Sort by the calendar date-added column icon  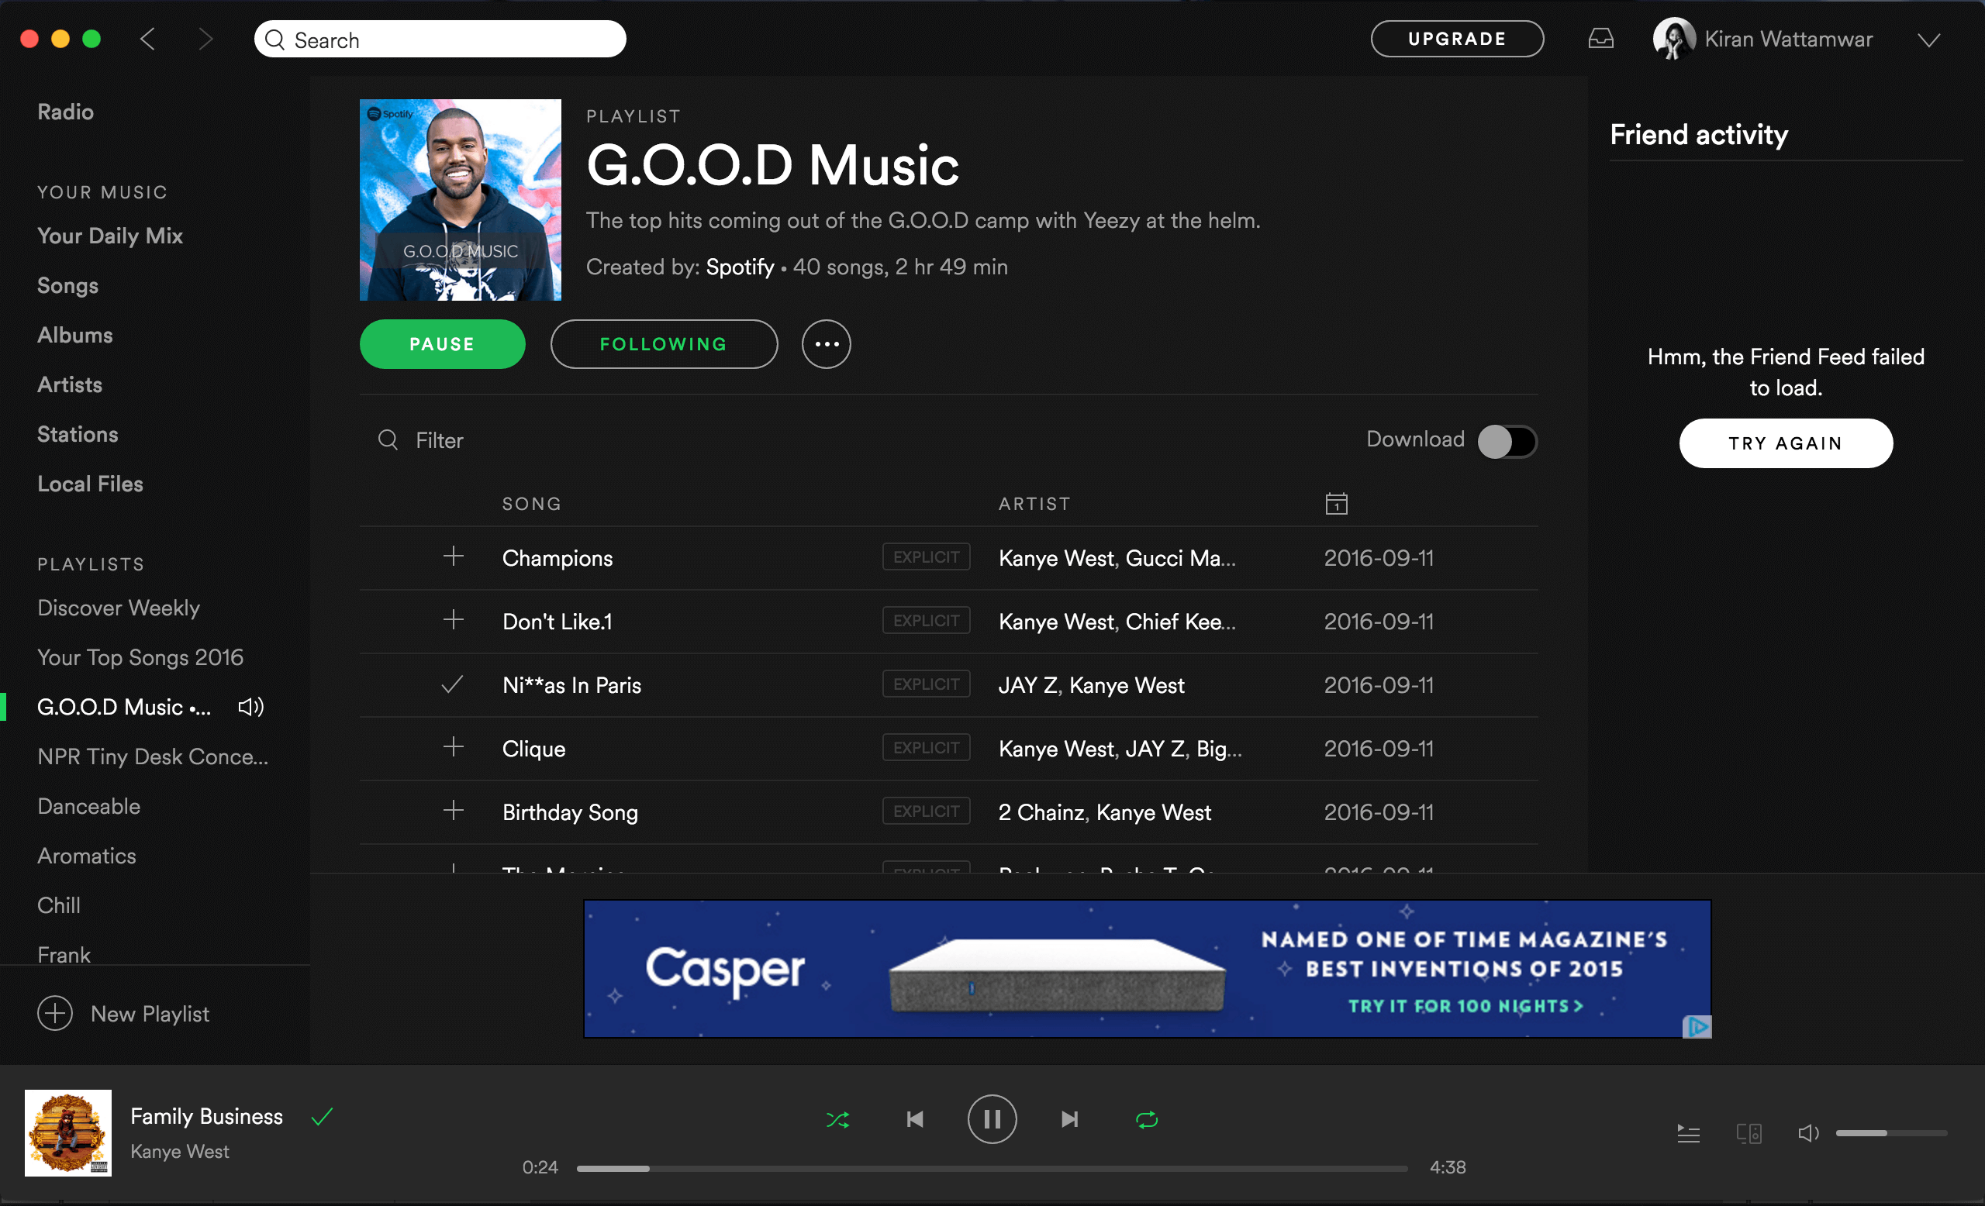tap(1336, 503)
